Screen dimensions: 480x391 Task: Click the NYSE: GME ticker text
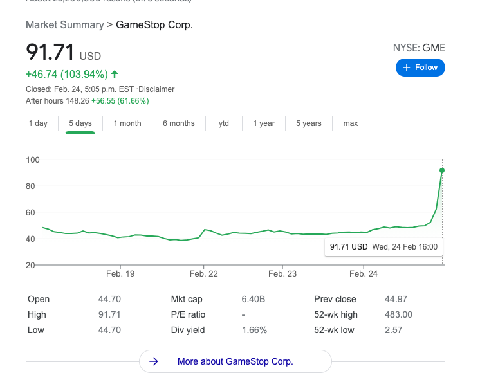[x=419, y=48]
